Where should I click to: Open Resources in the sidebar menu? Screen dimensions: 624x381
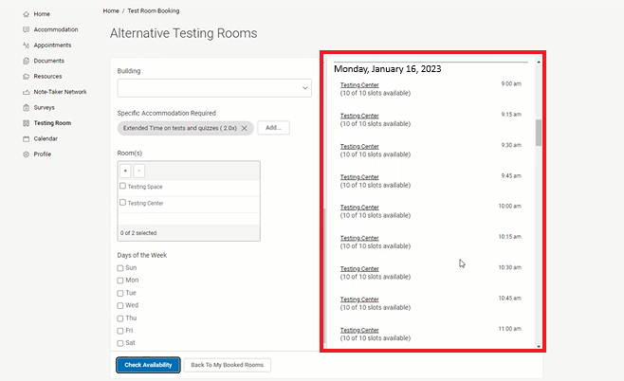(x=47, y=76)
